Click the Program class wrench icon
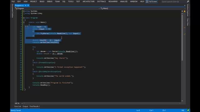 [x=16, y=8]
